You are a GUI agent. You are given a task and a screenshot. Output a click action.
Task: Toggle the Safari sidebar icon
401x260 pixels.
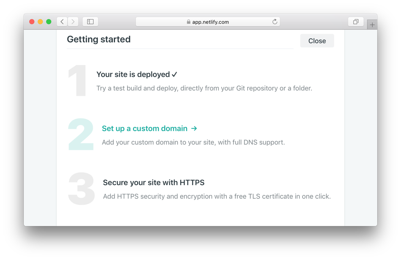90,22
